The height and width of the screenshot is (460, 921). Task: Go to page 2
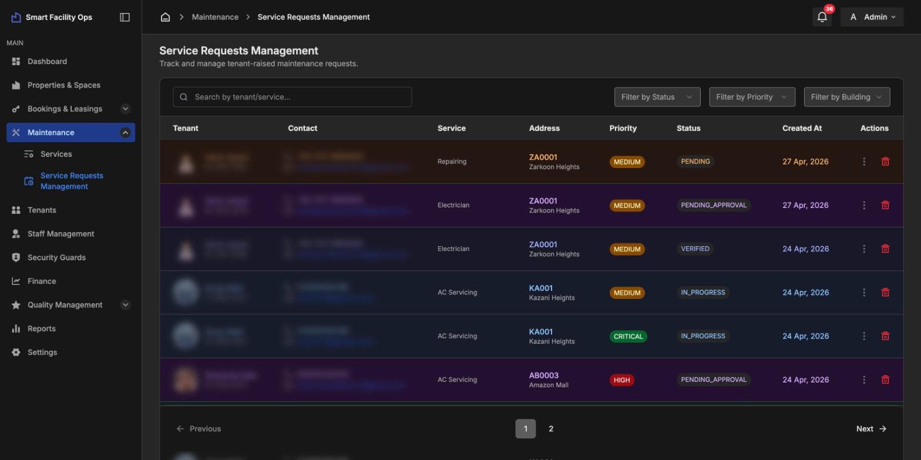551,429
